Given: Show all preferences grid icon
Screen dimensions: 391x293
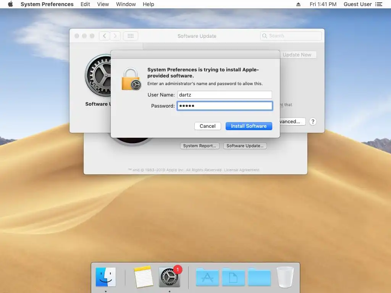Looking at the screenshot, I should (x=131, y=36).
